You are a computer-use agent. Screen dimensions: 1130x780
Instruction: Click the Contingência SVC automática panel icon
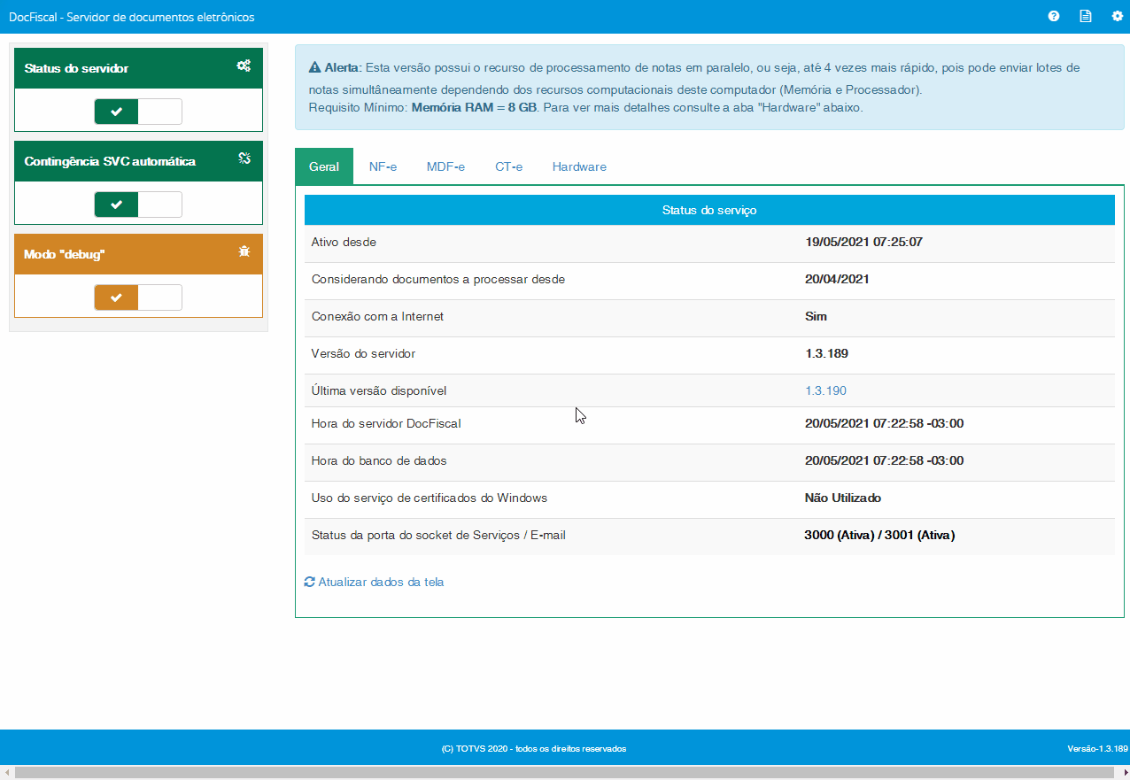(x=245, y=158)
